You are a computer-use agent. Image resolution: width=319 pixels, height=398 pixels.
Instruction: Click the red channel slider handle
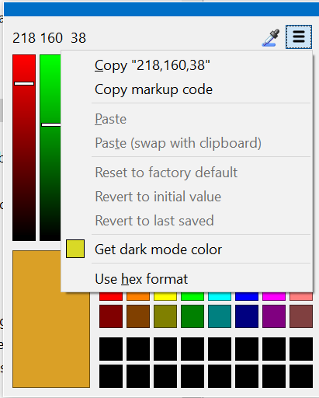pos(24,83)
